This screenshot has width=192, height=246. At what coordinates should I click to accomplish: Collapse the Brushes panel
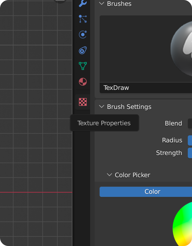click(x=102, y=3)
